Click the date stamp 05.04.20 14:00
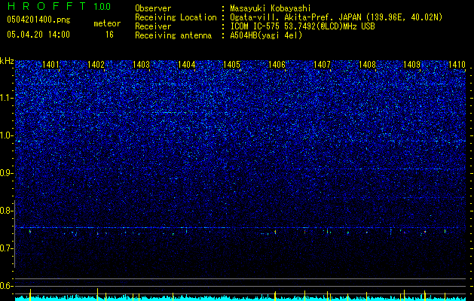 [38, 35]
